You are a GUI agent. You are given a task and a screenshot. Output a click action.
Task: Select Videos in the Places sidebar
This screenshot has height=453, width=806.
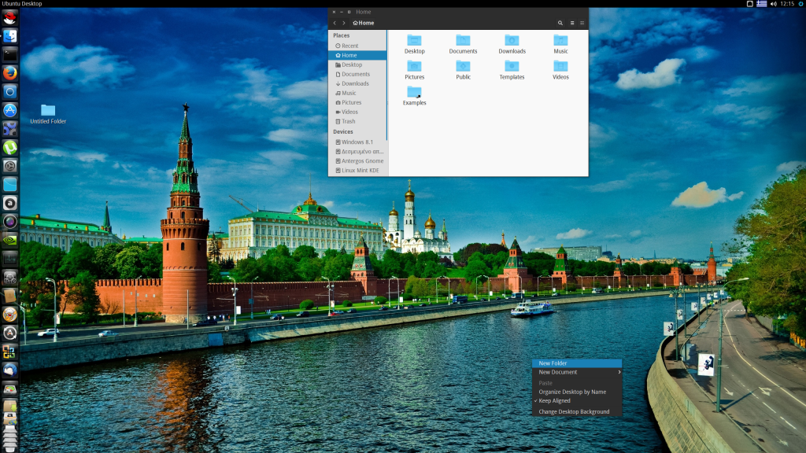[x=357, y=112]
